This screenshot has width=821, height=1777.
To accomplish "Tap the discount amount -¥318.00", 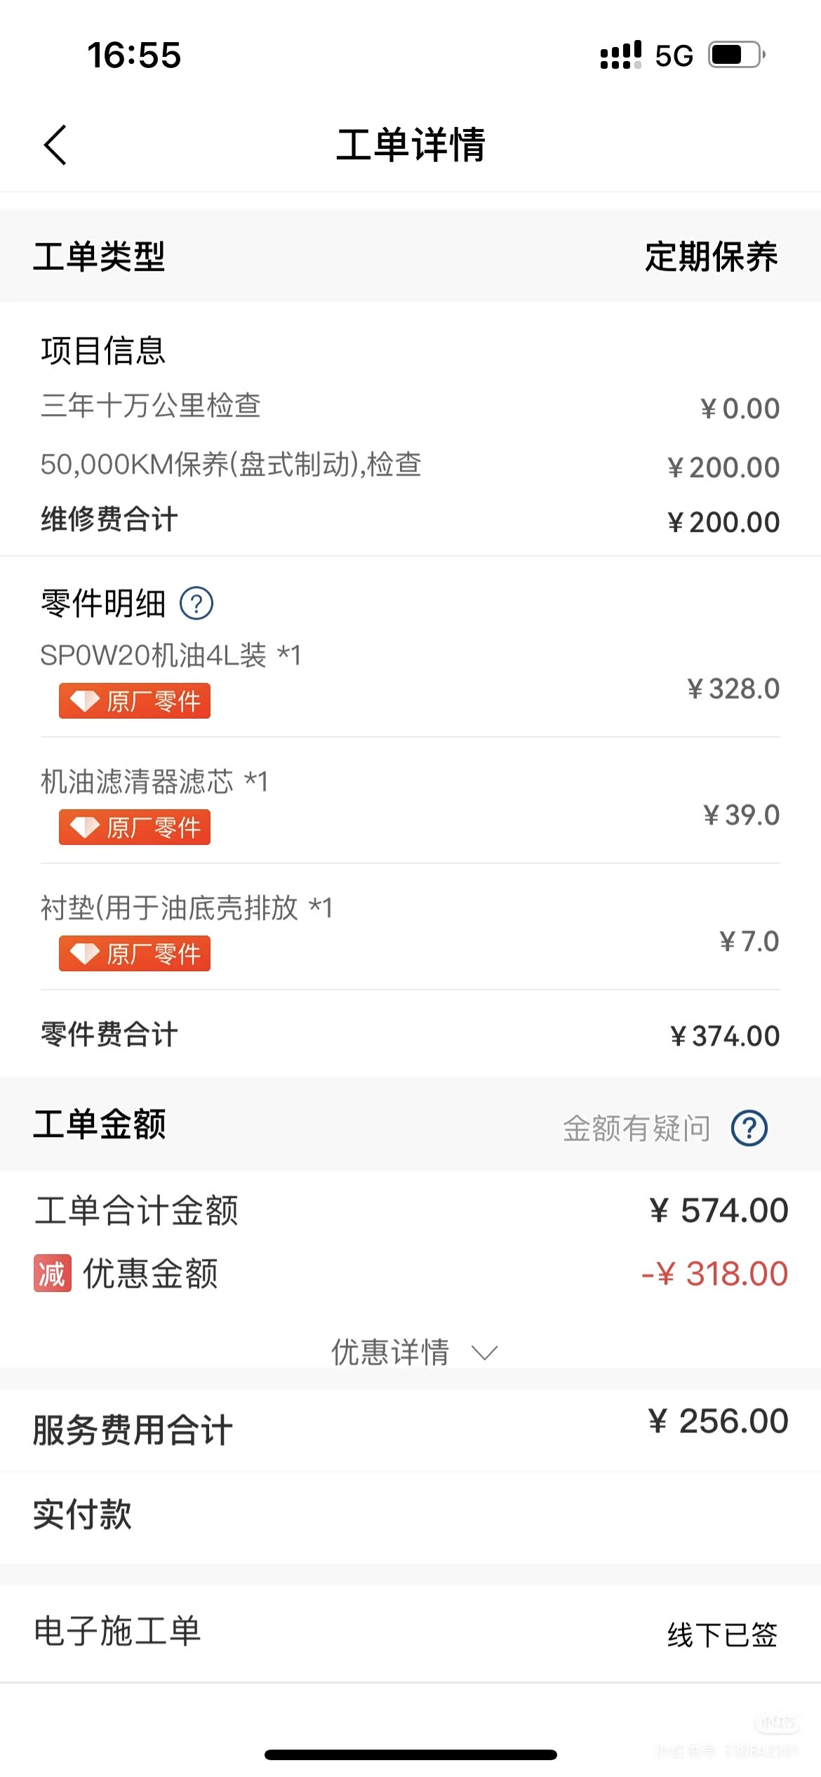I will [x=714, y=1273].
